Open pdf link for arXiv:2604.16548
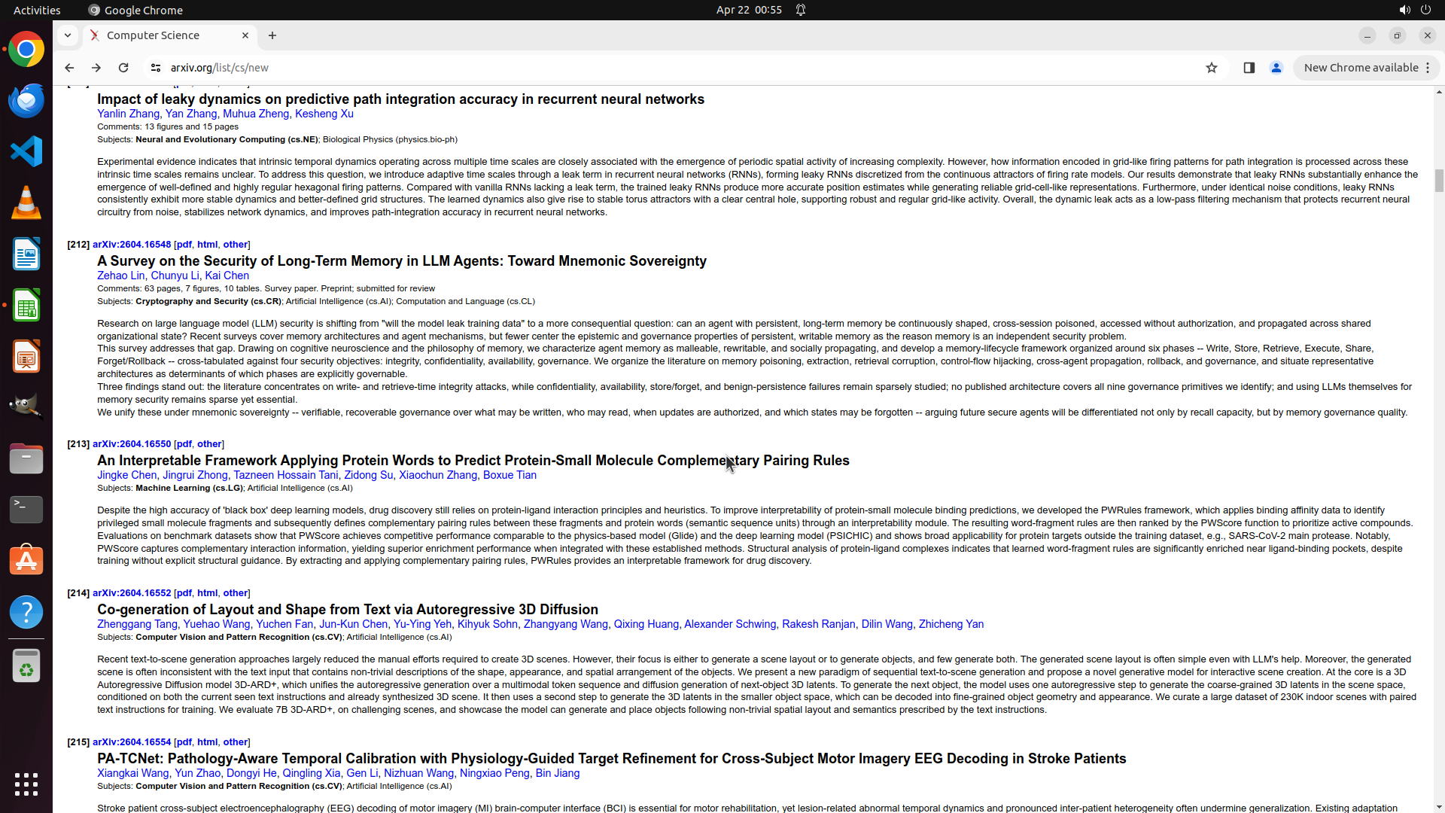The width and height of the screenshot is (1445, 813). click(184, 245)
